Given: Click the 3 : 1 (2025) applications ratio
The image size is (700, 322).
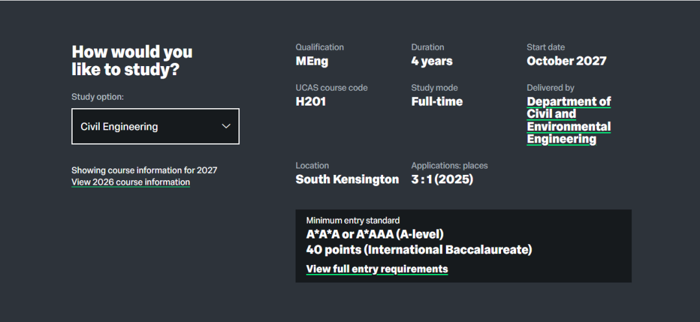Looking at the screenshot, I should coord(442,179).
